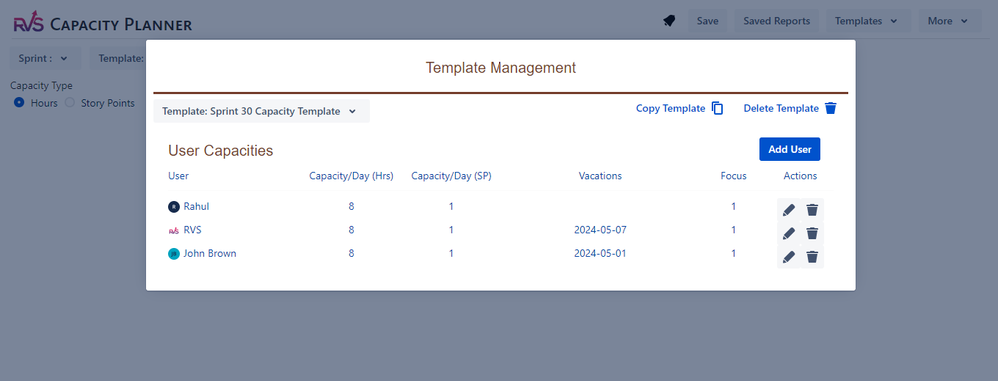The width and height of the screenshot is (998, 381).
Task: Select the Story Points radio button
Action: (70, 103)
